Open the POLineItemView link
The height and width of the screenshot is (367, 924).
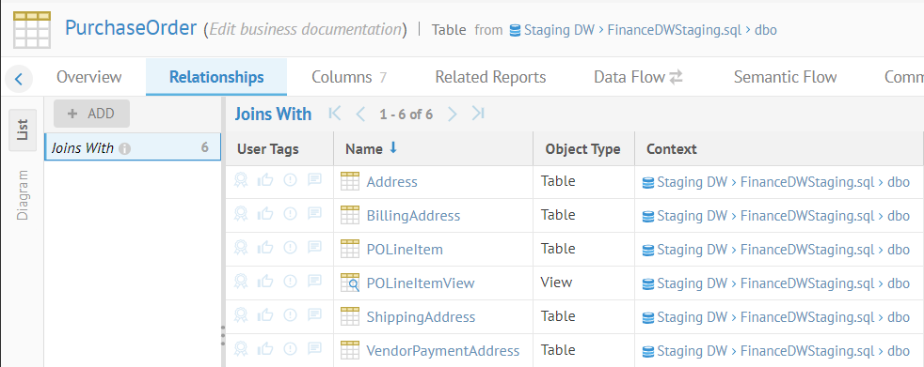coord(421,283)
